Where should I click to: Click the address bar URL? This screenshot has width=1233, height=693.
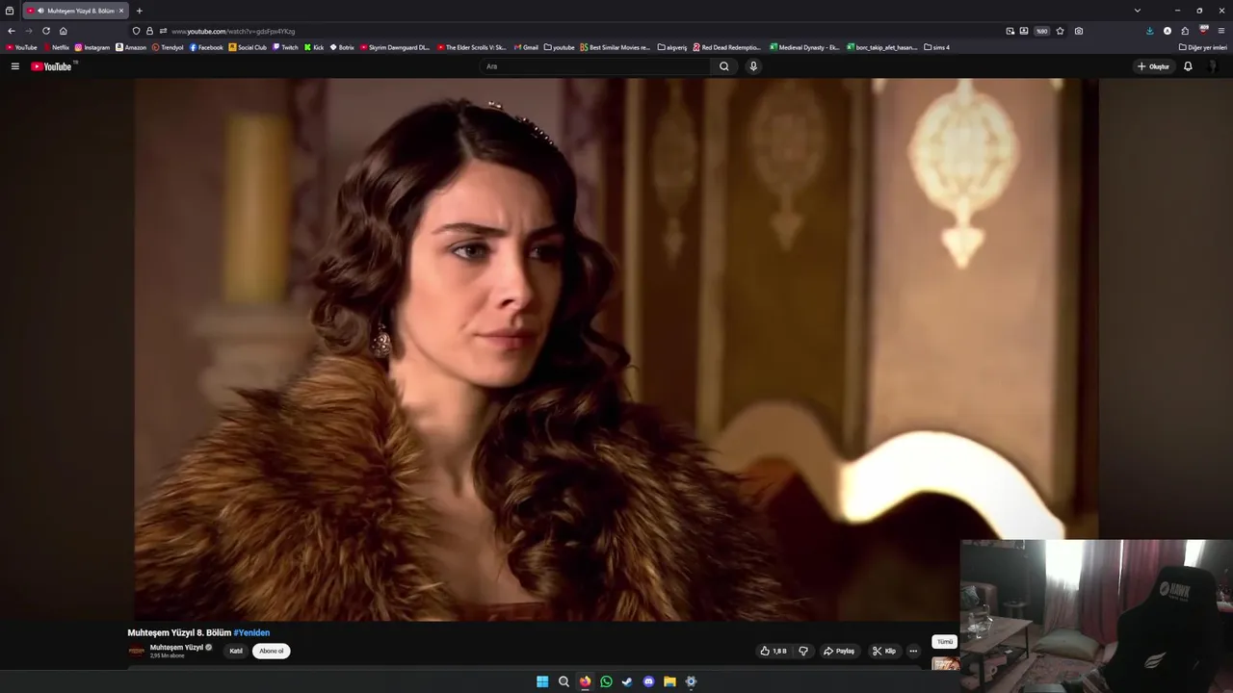pyautogui.click(x=233, y=31)
